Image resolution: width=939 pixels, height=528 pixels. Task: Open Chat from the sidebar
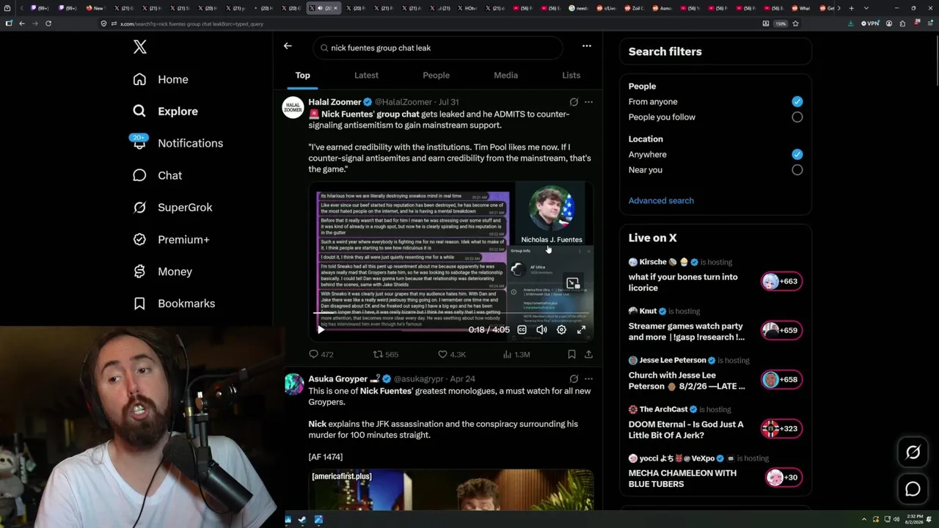[157, 175]
